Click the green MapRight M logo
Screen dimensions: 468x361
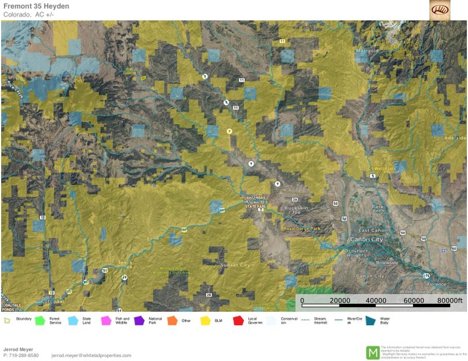[x=372, y=352]
